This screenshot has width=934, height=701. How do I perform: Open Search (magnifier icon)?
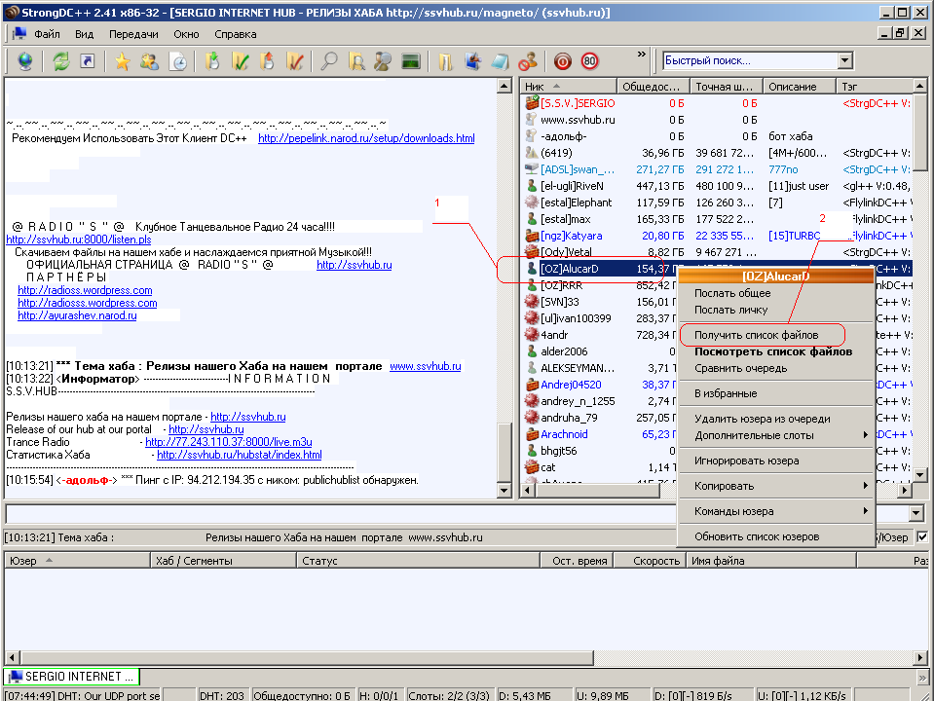click(x=329, y=61)
